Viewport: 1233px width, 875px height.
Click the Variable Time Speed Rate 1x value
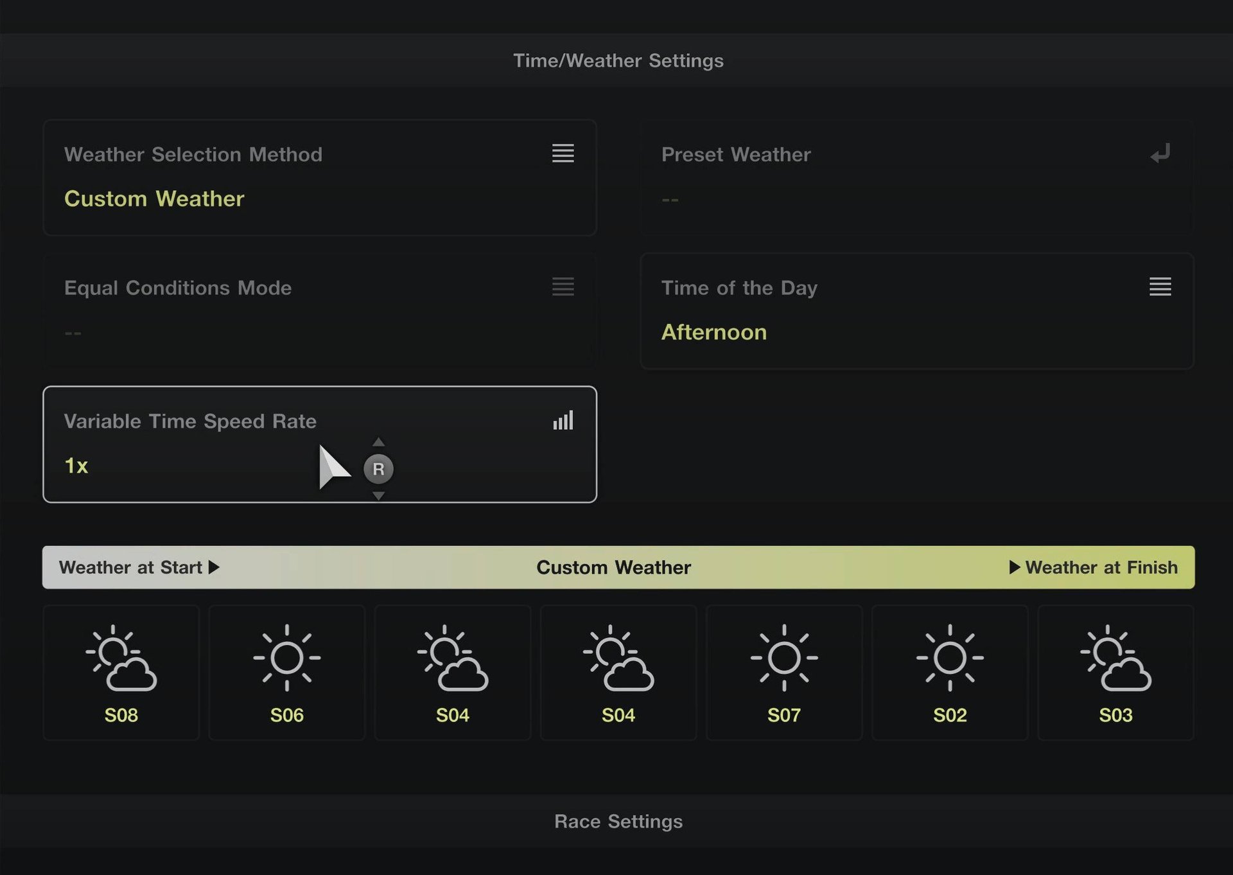[76, 466]
